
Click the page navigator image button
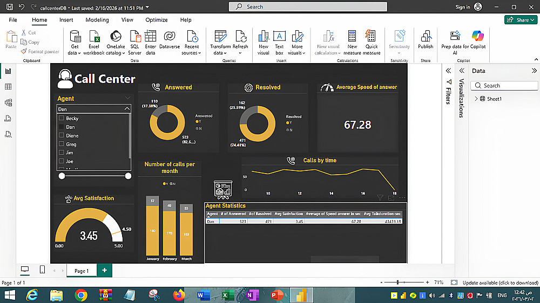[223, 189]
